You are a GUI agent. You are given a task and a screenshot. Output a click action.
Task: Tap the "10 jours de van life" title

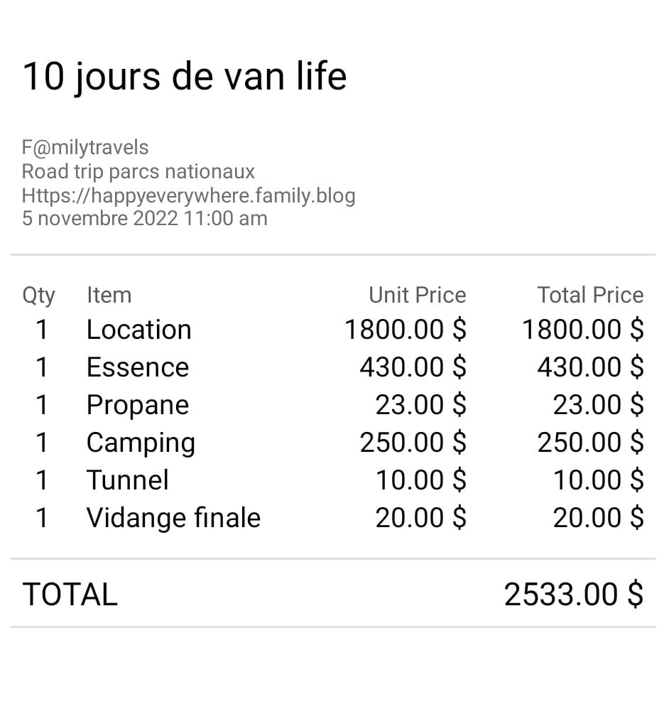pyautogui.click(x=185, y=76)
